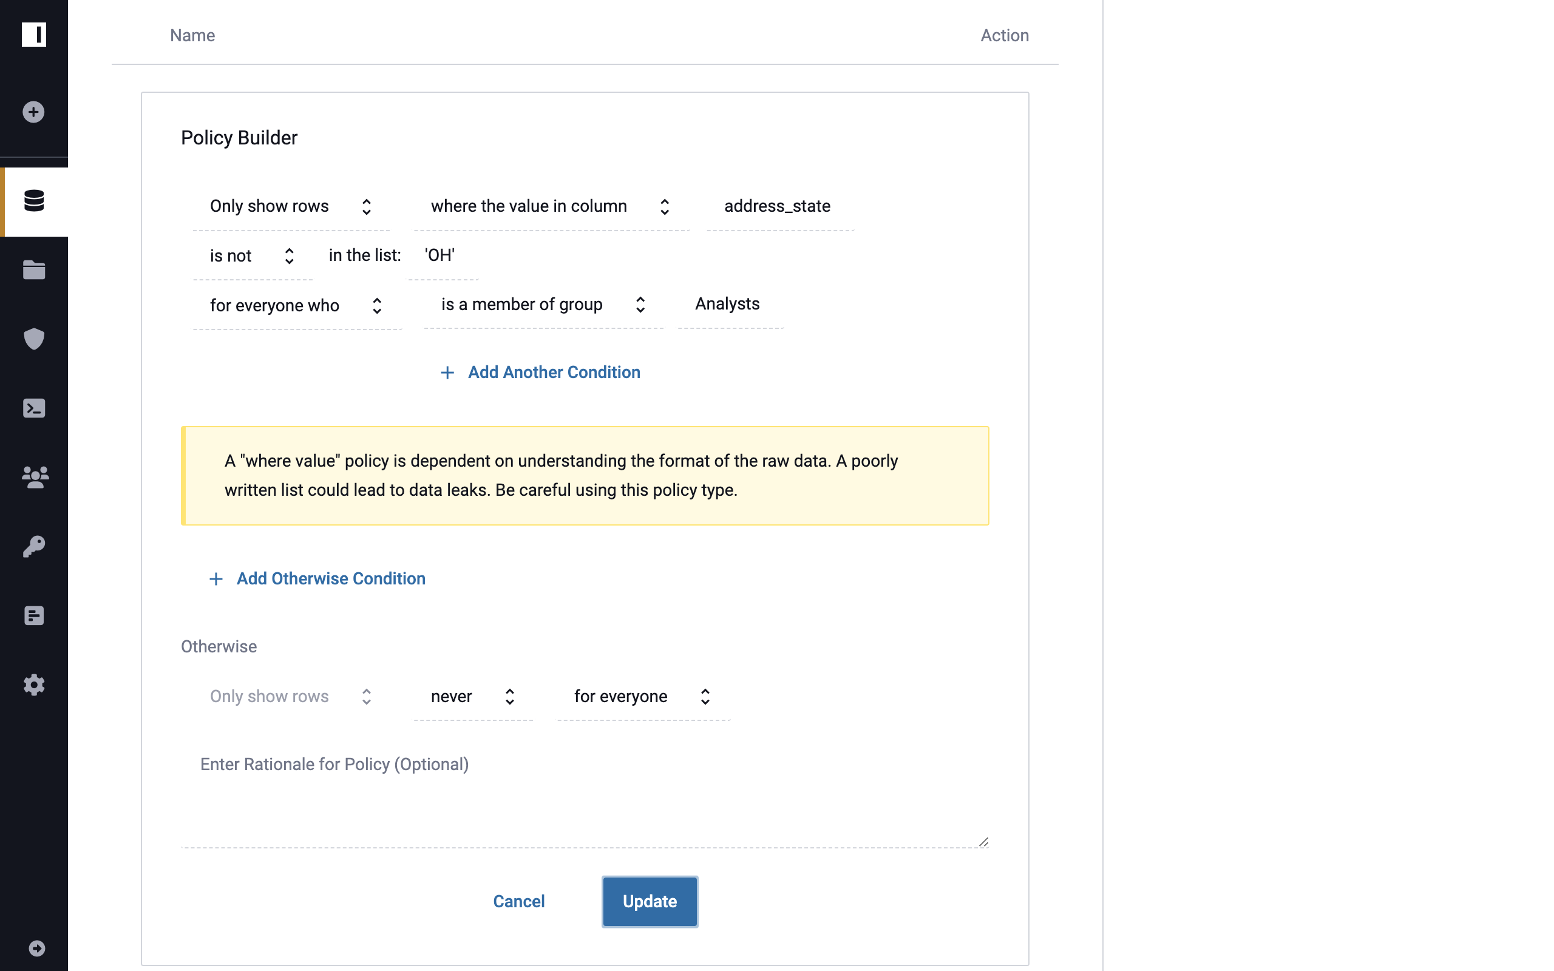Expand sidebar with bottom arrow icon

tap(36, 949)
